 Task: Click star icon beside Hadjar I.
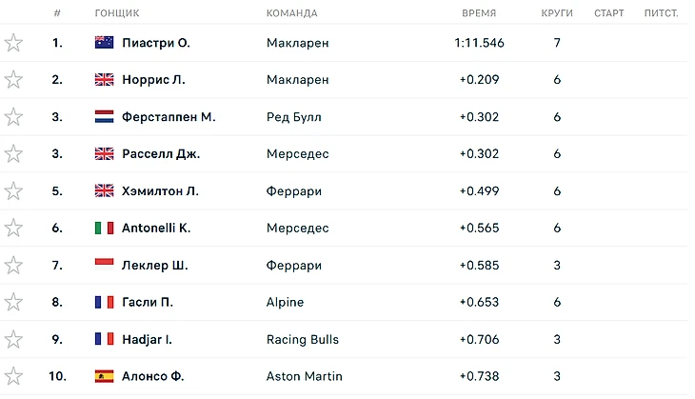click(x=13, y=340)
